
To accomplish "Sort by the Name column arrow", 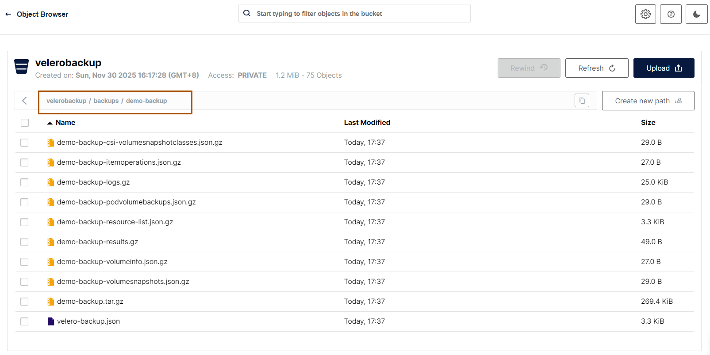I will [x=50, y=123].
